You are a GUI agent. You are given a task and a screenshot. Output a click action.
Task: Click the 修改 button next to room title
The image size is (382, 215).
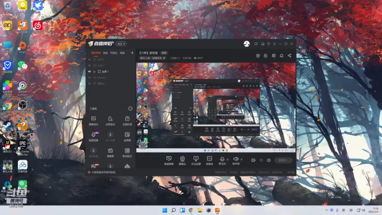[x=164, y=53]
